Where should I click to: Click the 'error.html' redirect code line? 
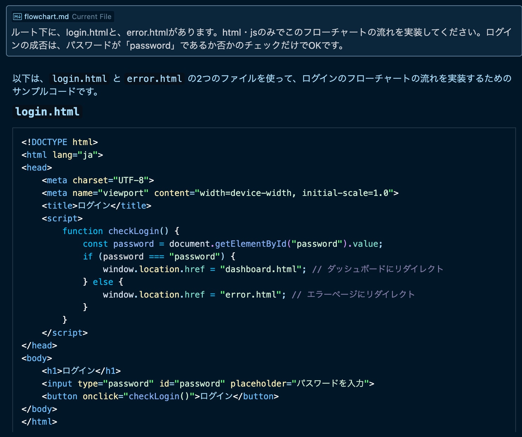(x=259, y=294)
